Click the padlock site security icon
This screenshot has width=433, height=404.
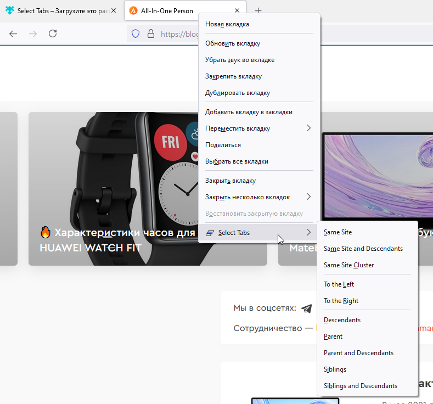151,33
